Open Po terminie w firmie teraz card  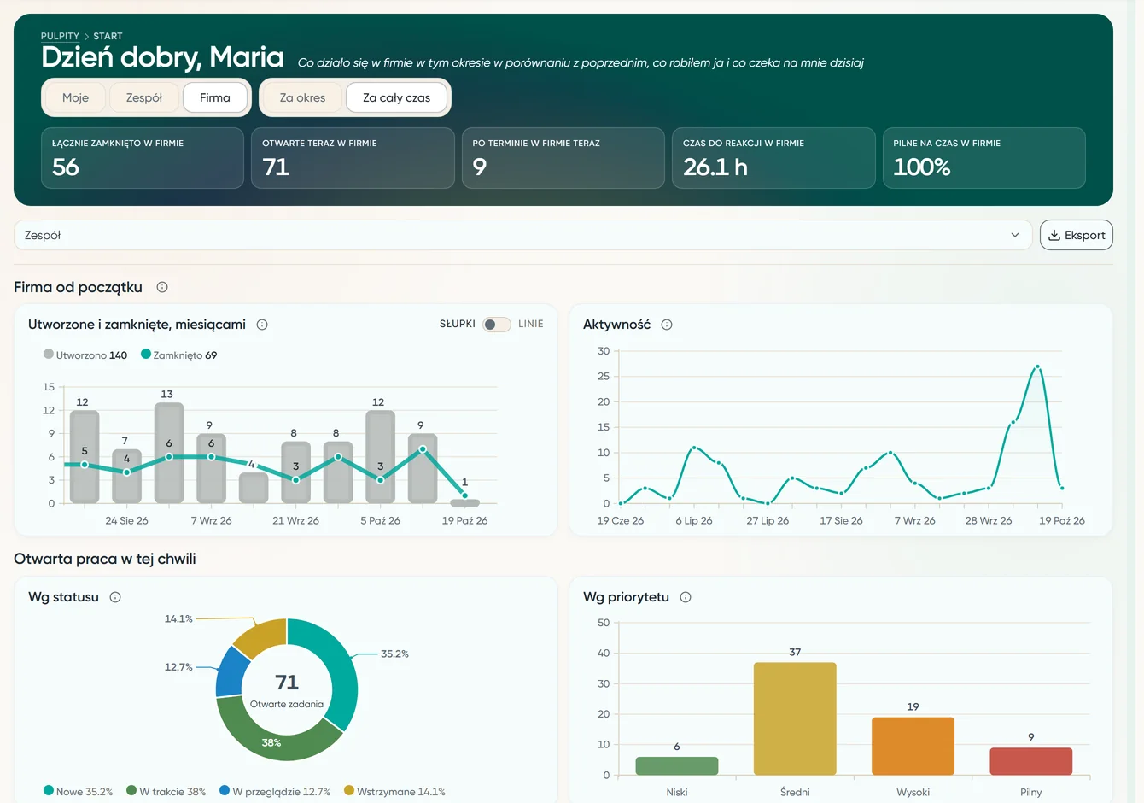563,158
